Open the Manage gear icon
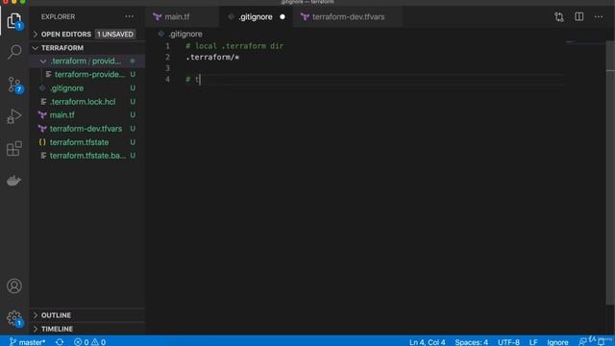 pos(14,318)
